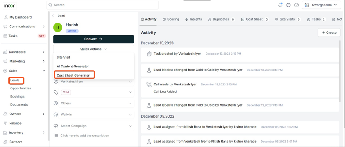Screen dimensions: 345x147
Task: Switch to the Activity tab
Action: pos(149,19)
